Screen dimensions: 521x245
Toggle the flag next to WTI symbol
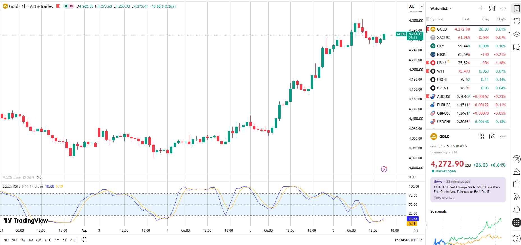point(428,71)
